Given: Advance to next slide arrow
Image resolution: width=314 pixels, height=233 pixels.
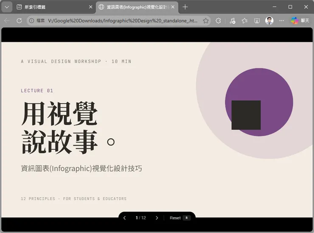Looking at the screenshot, I should (157, 218).
